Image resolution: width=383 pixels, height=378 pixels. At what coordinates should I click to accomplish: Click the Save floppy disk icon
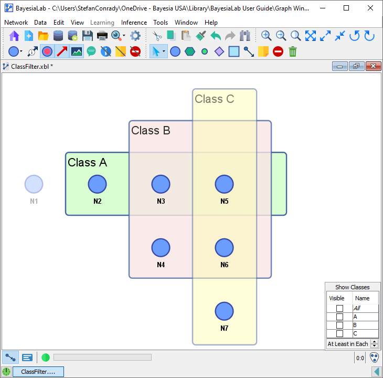pyautogui.click(x=88, y=36)
